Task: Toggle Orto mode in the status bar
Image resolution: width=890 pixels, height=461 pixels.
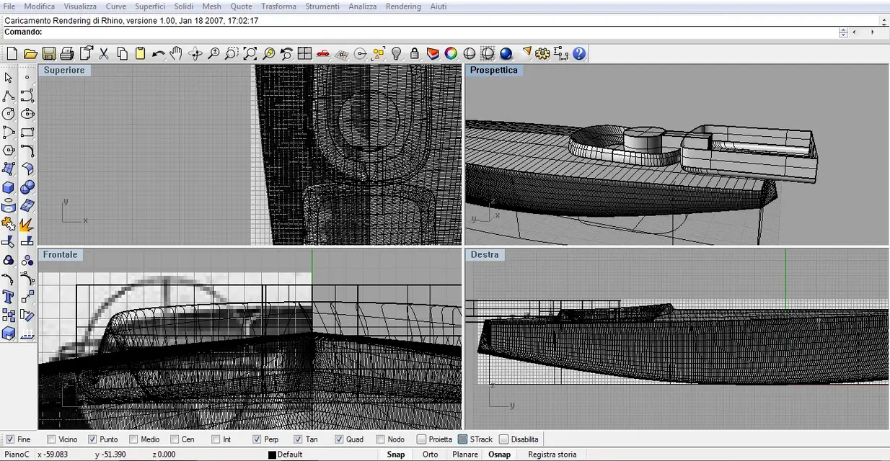Action: click(431, 455)
